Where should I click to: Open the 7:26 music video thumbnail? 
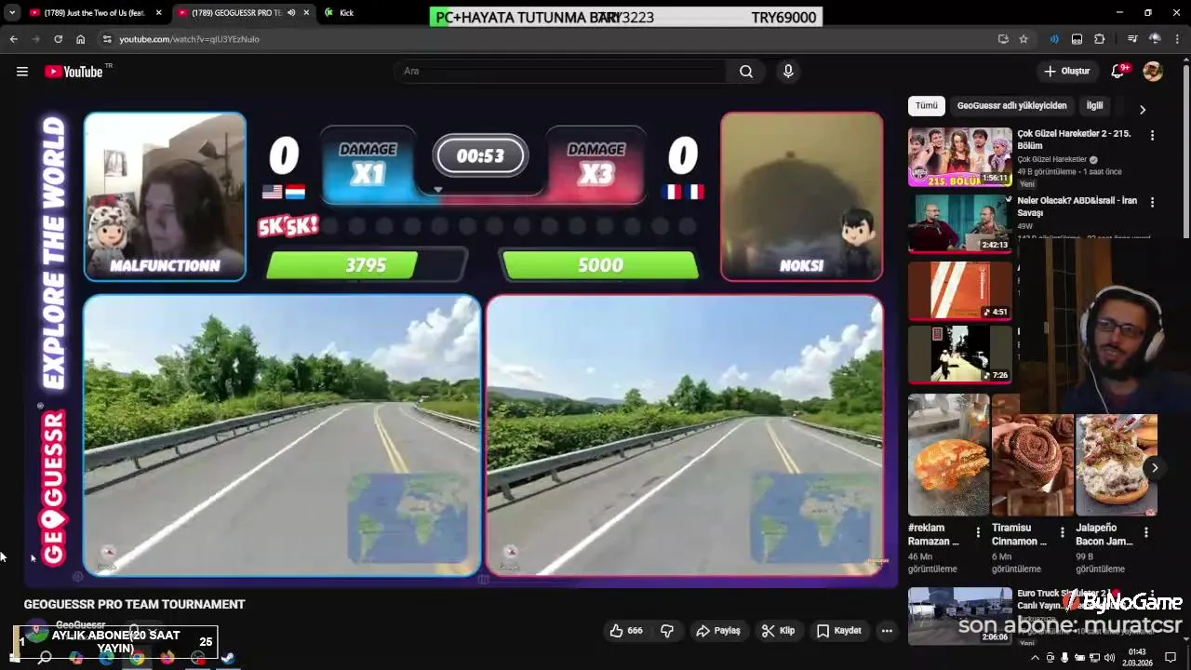pos(960,354)
